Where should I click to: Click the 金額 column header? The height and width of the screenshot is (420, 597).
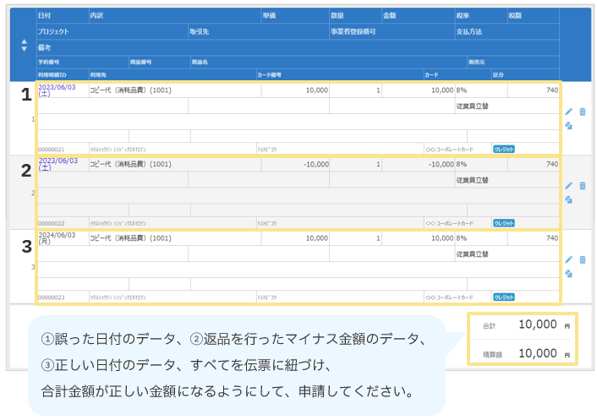[x=390, y=16]
